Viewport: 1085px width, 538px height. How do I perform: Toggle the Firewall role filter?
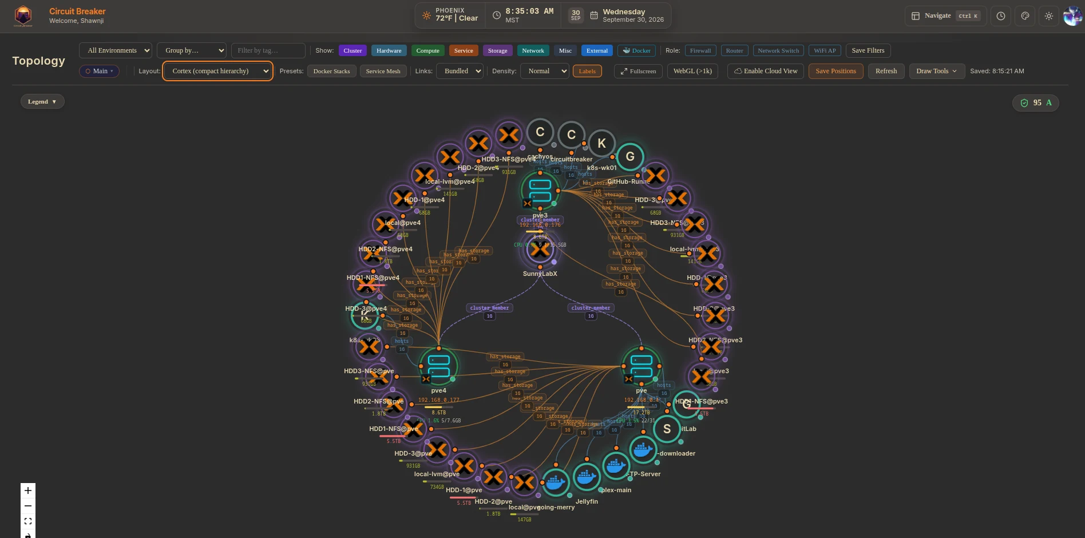pos(700,50)
